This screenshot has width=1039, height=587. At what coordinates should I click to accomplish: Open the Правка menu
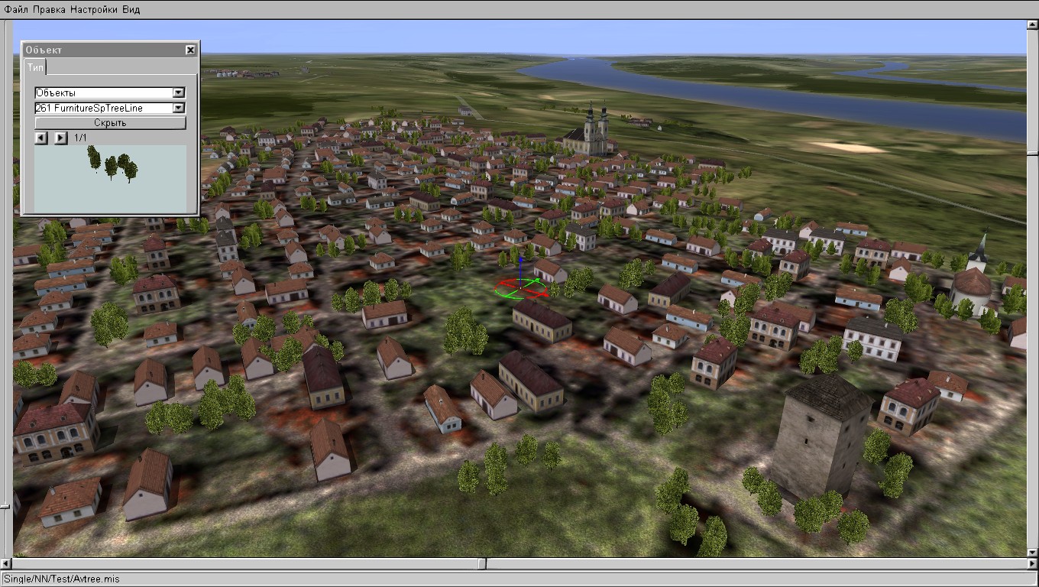(49, 9)
